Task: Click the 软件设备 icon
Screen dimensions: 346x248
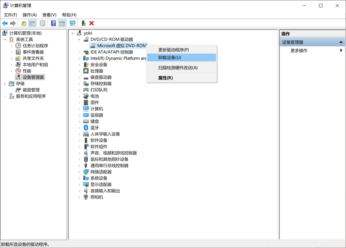Action: (x=86, y=140)
